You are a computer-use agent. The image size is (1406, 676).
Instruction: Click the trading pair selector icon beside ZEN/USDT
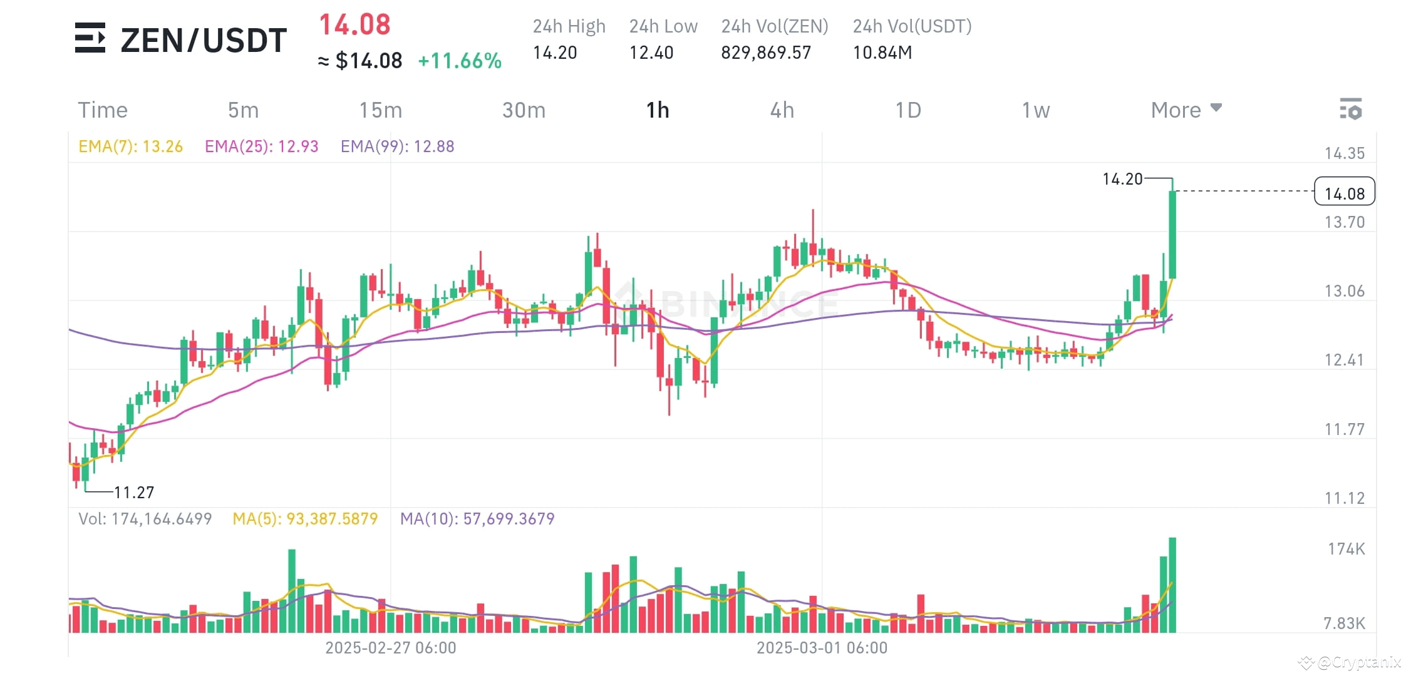pos(91,39)
